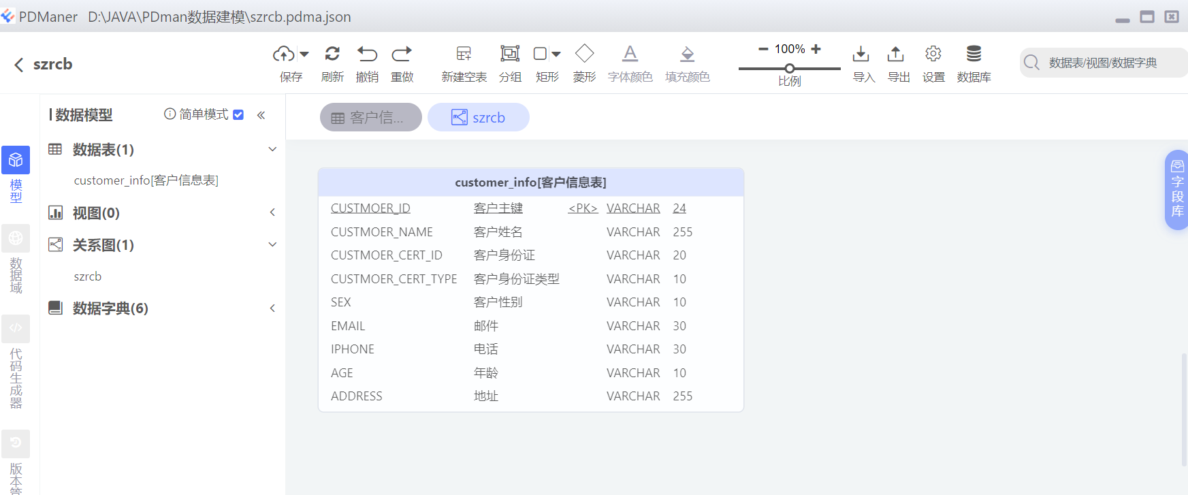Maximize the PDManer window
1188x495 pixels.
tap(1147, 16)
